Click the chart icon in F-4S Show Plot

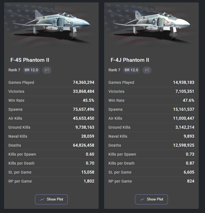tap(42, 199)
